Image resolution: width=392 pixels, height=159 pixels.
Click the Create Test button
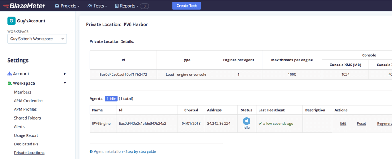[187, 6]
